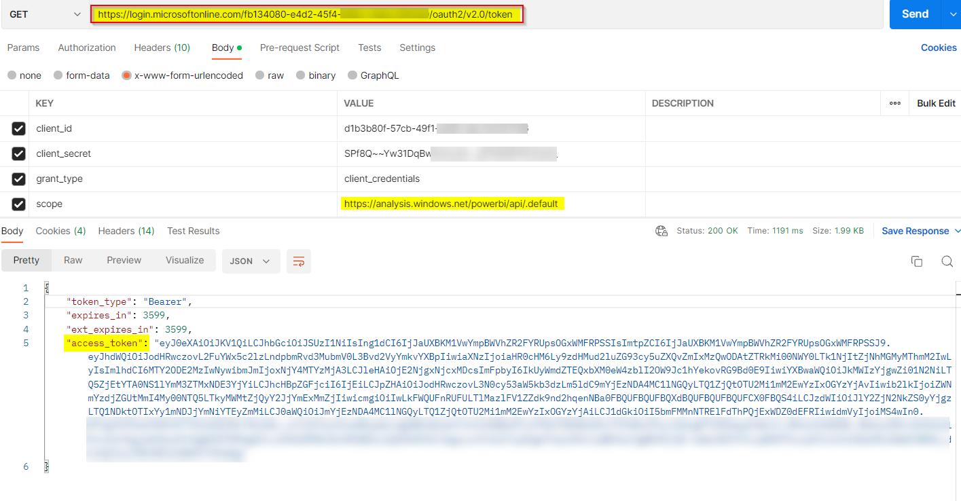This screenshot has height=501, width=961.
Task: Click the client_credentials value cell
Action: point(491,179)
